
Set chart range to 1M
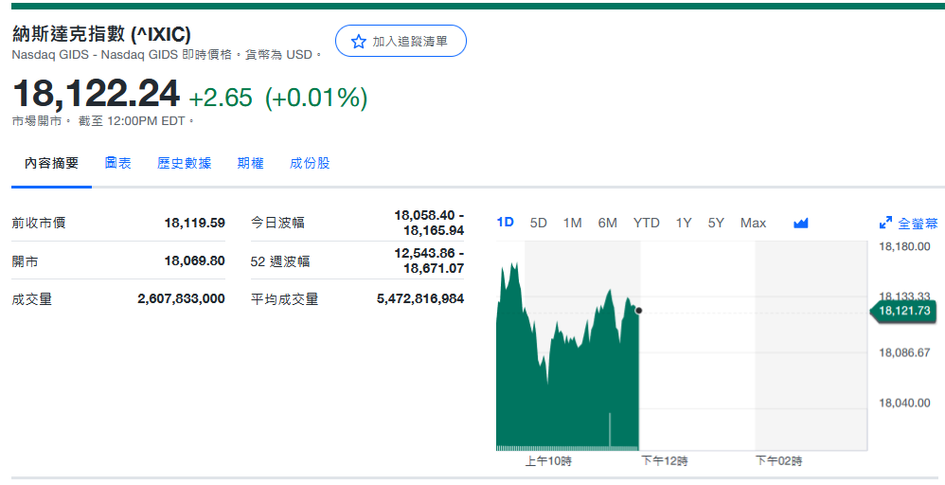click(x=573, y=223)
